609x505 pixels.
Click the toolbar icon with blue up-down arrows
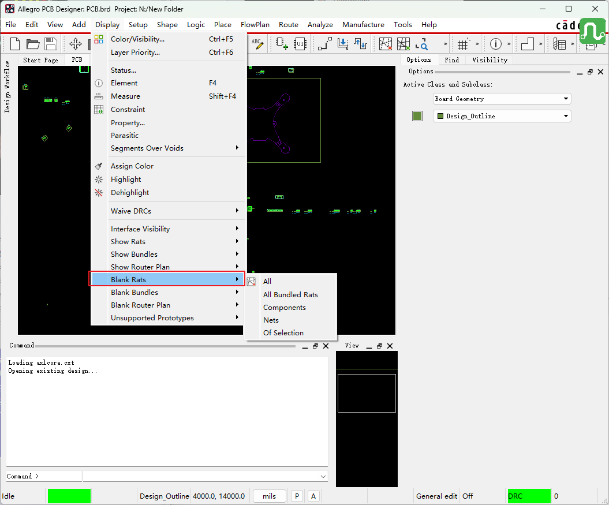(360, 44)
